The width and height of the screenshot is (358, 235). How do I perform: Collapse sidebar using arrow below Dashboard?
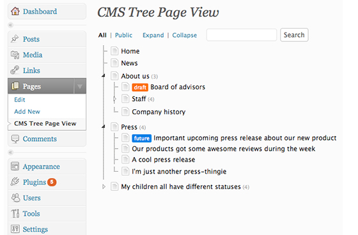point(11,25)
